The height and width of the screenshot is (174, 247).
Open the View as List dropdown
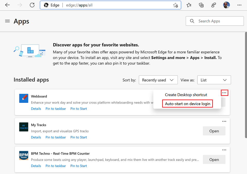(x=214, y=80)
